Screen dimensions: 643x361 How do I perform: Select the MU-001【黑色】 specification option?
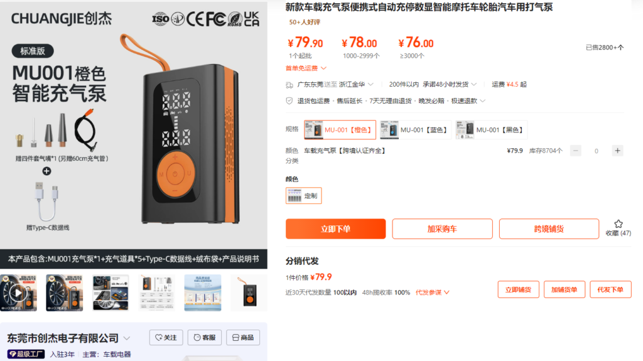click(491, 130)
